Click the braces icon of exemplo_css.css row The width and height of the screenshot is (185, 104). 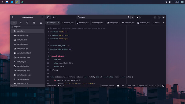point(15,44)
